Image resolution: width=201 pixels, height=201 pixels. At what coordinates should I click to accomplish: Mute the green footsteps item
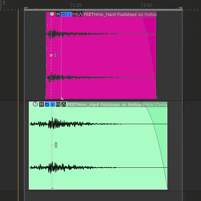coord(41,105)
